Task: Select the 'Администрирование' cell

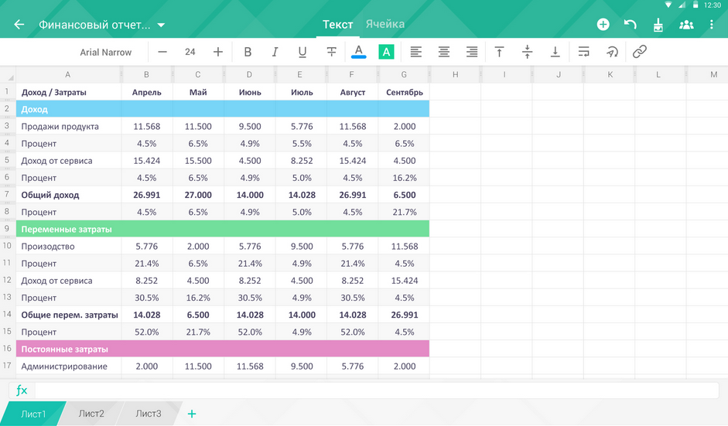Action: (69, 366)
